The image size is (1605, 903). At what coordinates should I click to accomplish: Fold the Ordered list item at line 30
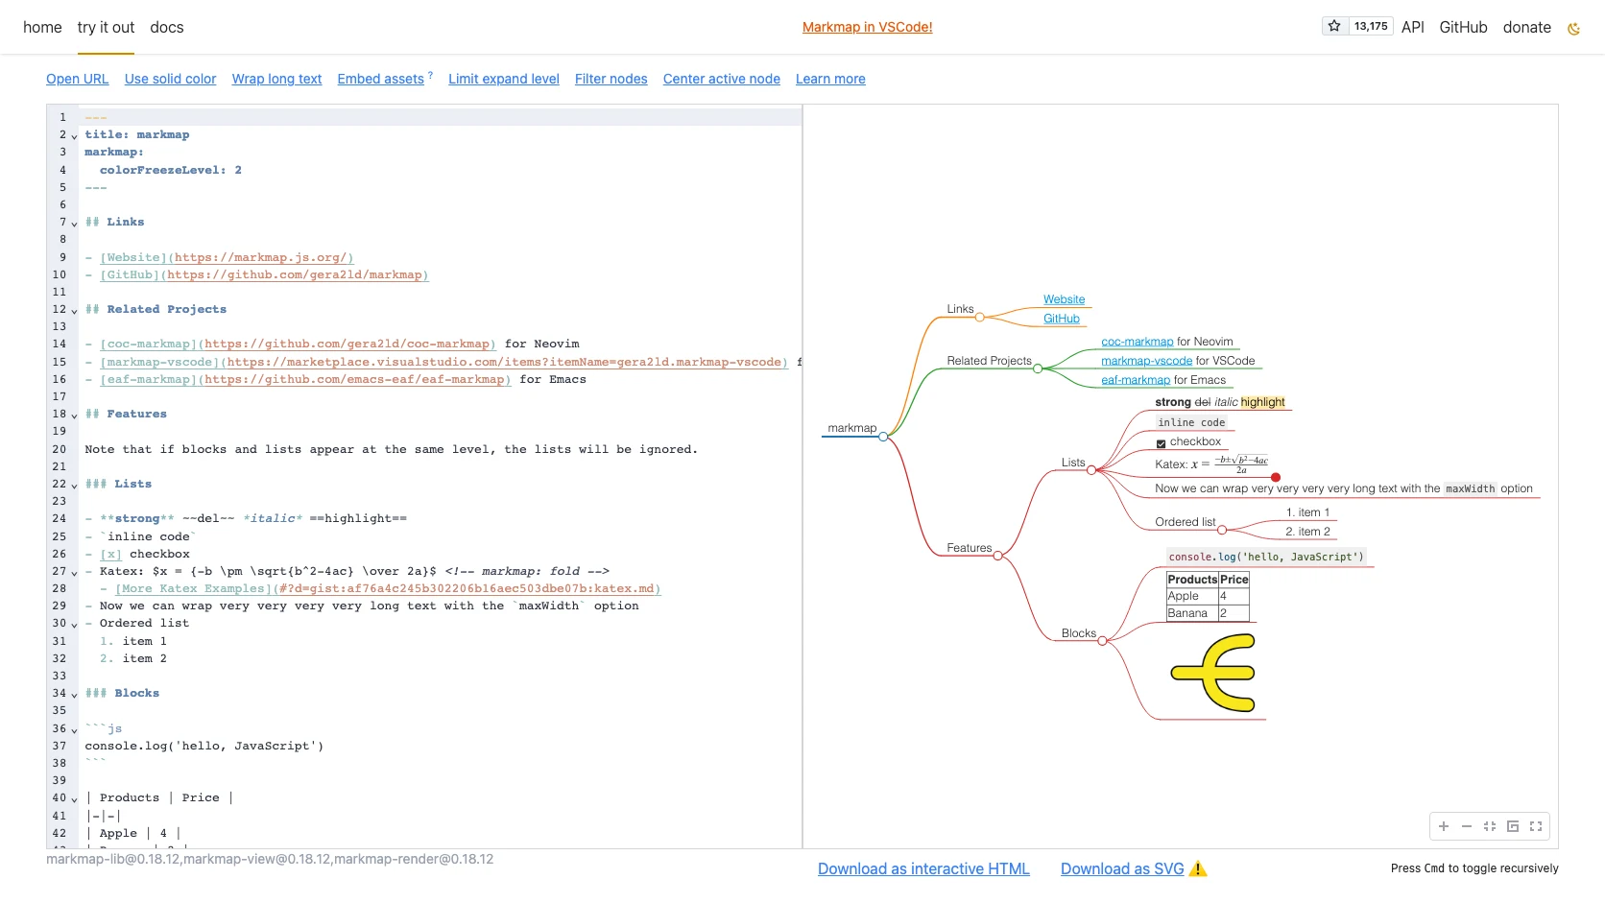74,625
